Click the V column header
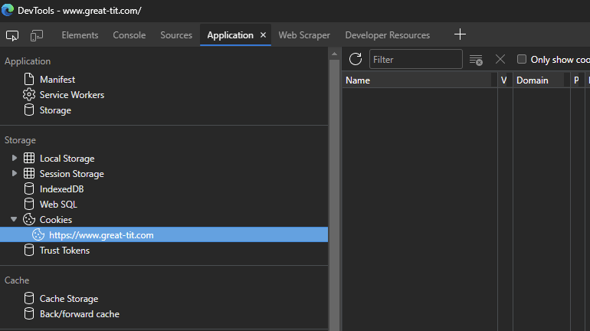The height and width of the screenshot is (331, 590). click(504, 80)
